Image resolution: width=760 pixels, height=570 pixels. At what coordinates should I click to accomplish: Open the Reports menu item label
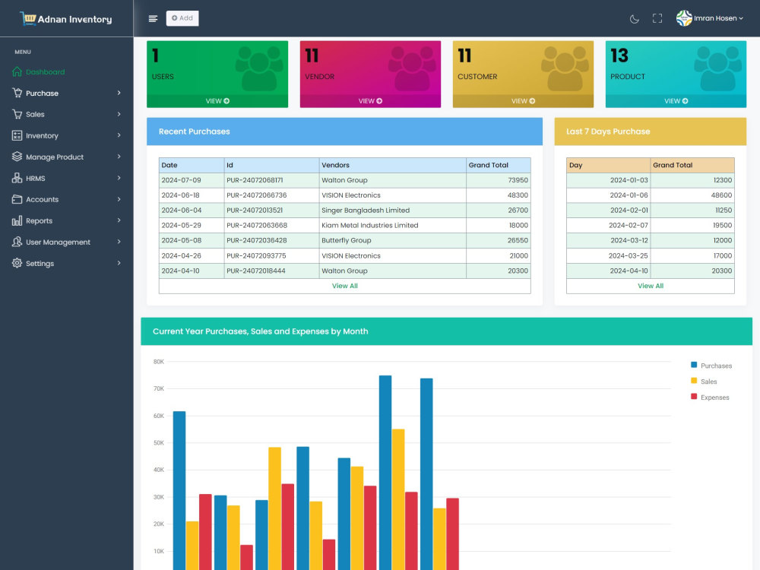click(40, 220)
